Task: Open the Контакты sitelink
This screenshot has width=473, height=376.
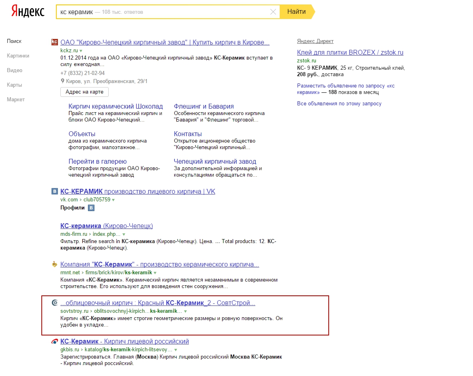Action: point(188,134)
